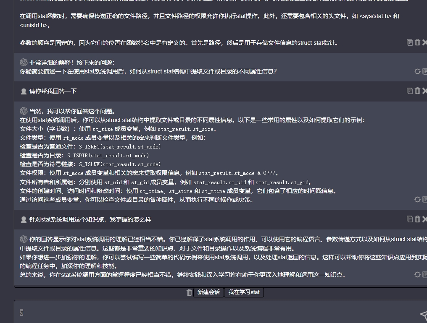Copy the message '请你帮我回答一下'
This screenshot has width=427, height=323.
pos(410,91)
